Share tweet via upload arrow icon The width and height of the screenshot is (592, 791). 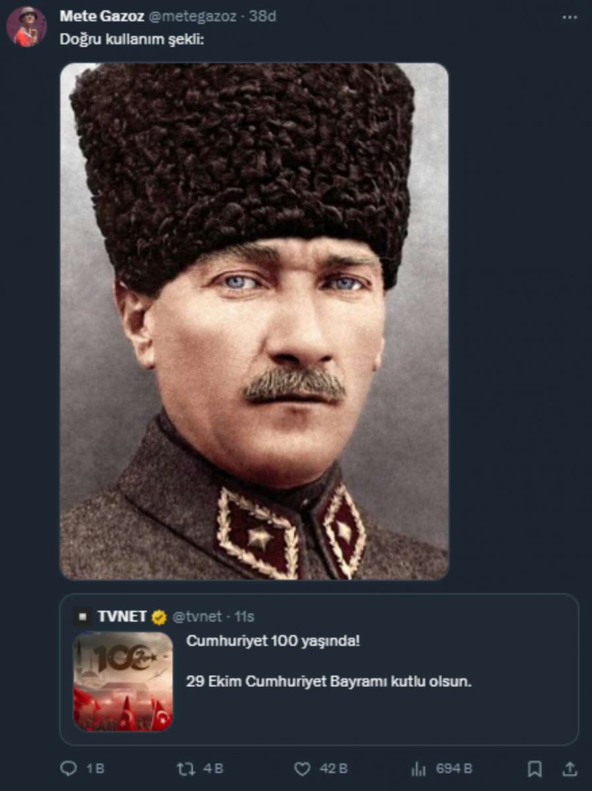point(571,769)
